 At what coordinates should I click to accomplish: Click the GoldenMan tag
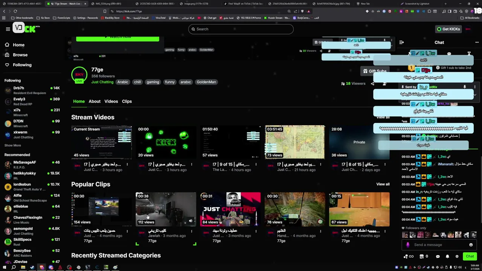click(x=206, y=82)
